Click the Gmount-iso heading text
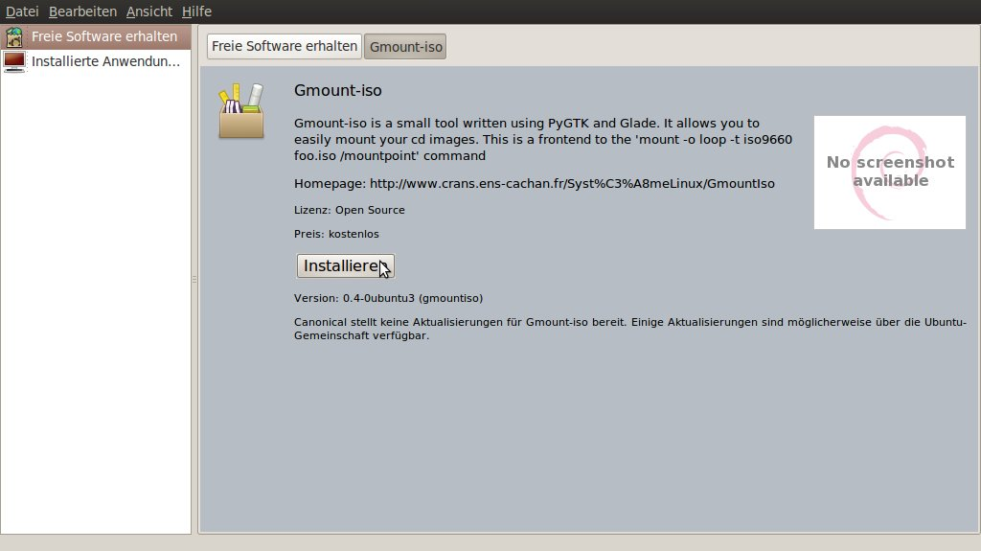981x551 pixels. pyautogui.click(x=338, y=90)
